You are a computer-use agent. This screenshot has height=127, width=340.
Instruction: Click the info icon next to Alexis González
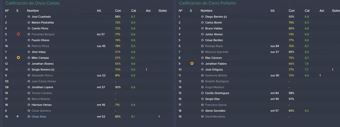pos(202,111)
